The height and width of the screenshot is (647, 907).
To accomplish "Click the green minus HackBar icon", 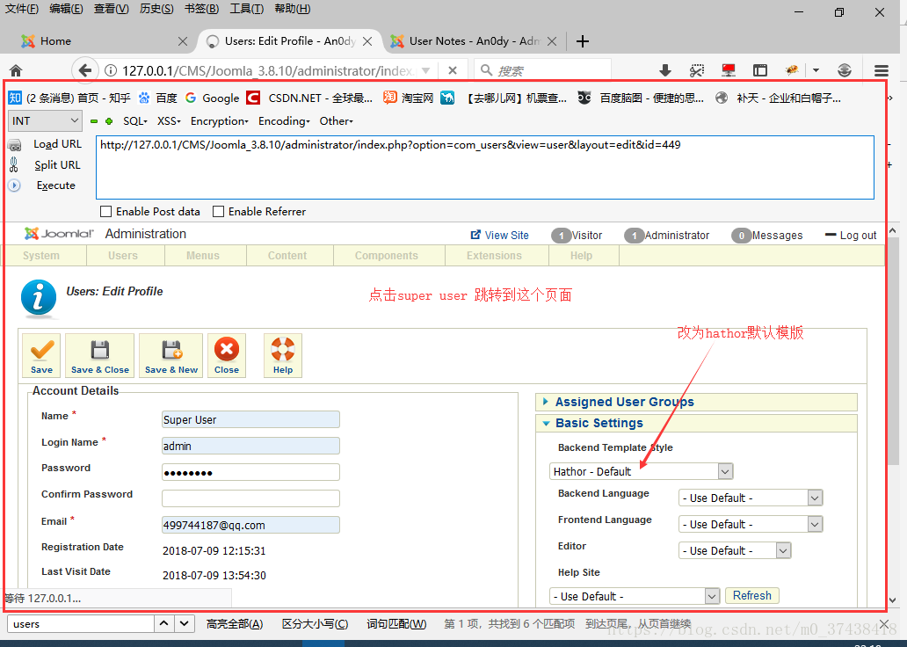I will click(x=94, y=121).
